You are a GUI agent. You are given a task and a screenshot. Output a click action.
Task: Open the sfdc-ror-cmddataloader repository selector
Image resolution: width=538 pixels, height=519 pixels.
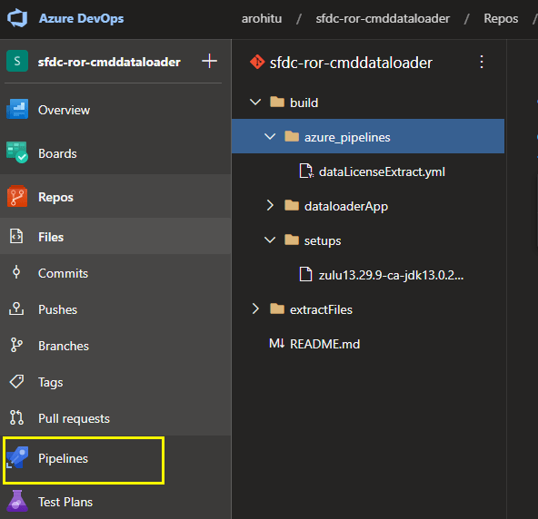click(x=351, y=63)
